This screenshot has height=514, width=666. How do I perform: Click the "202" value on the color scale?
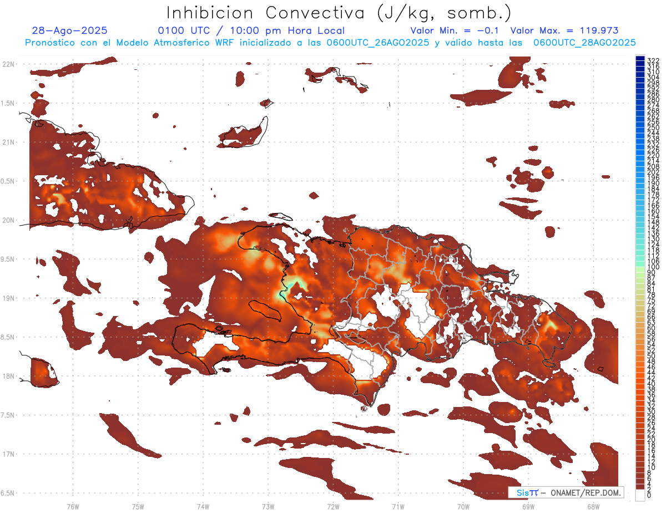click(x=653, y=172)
